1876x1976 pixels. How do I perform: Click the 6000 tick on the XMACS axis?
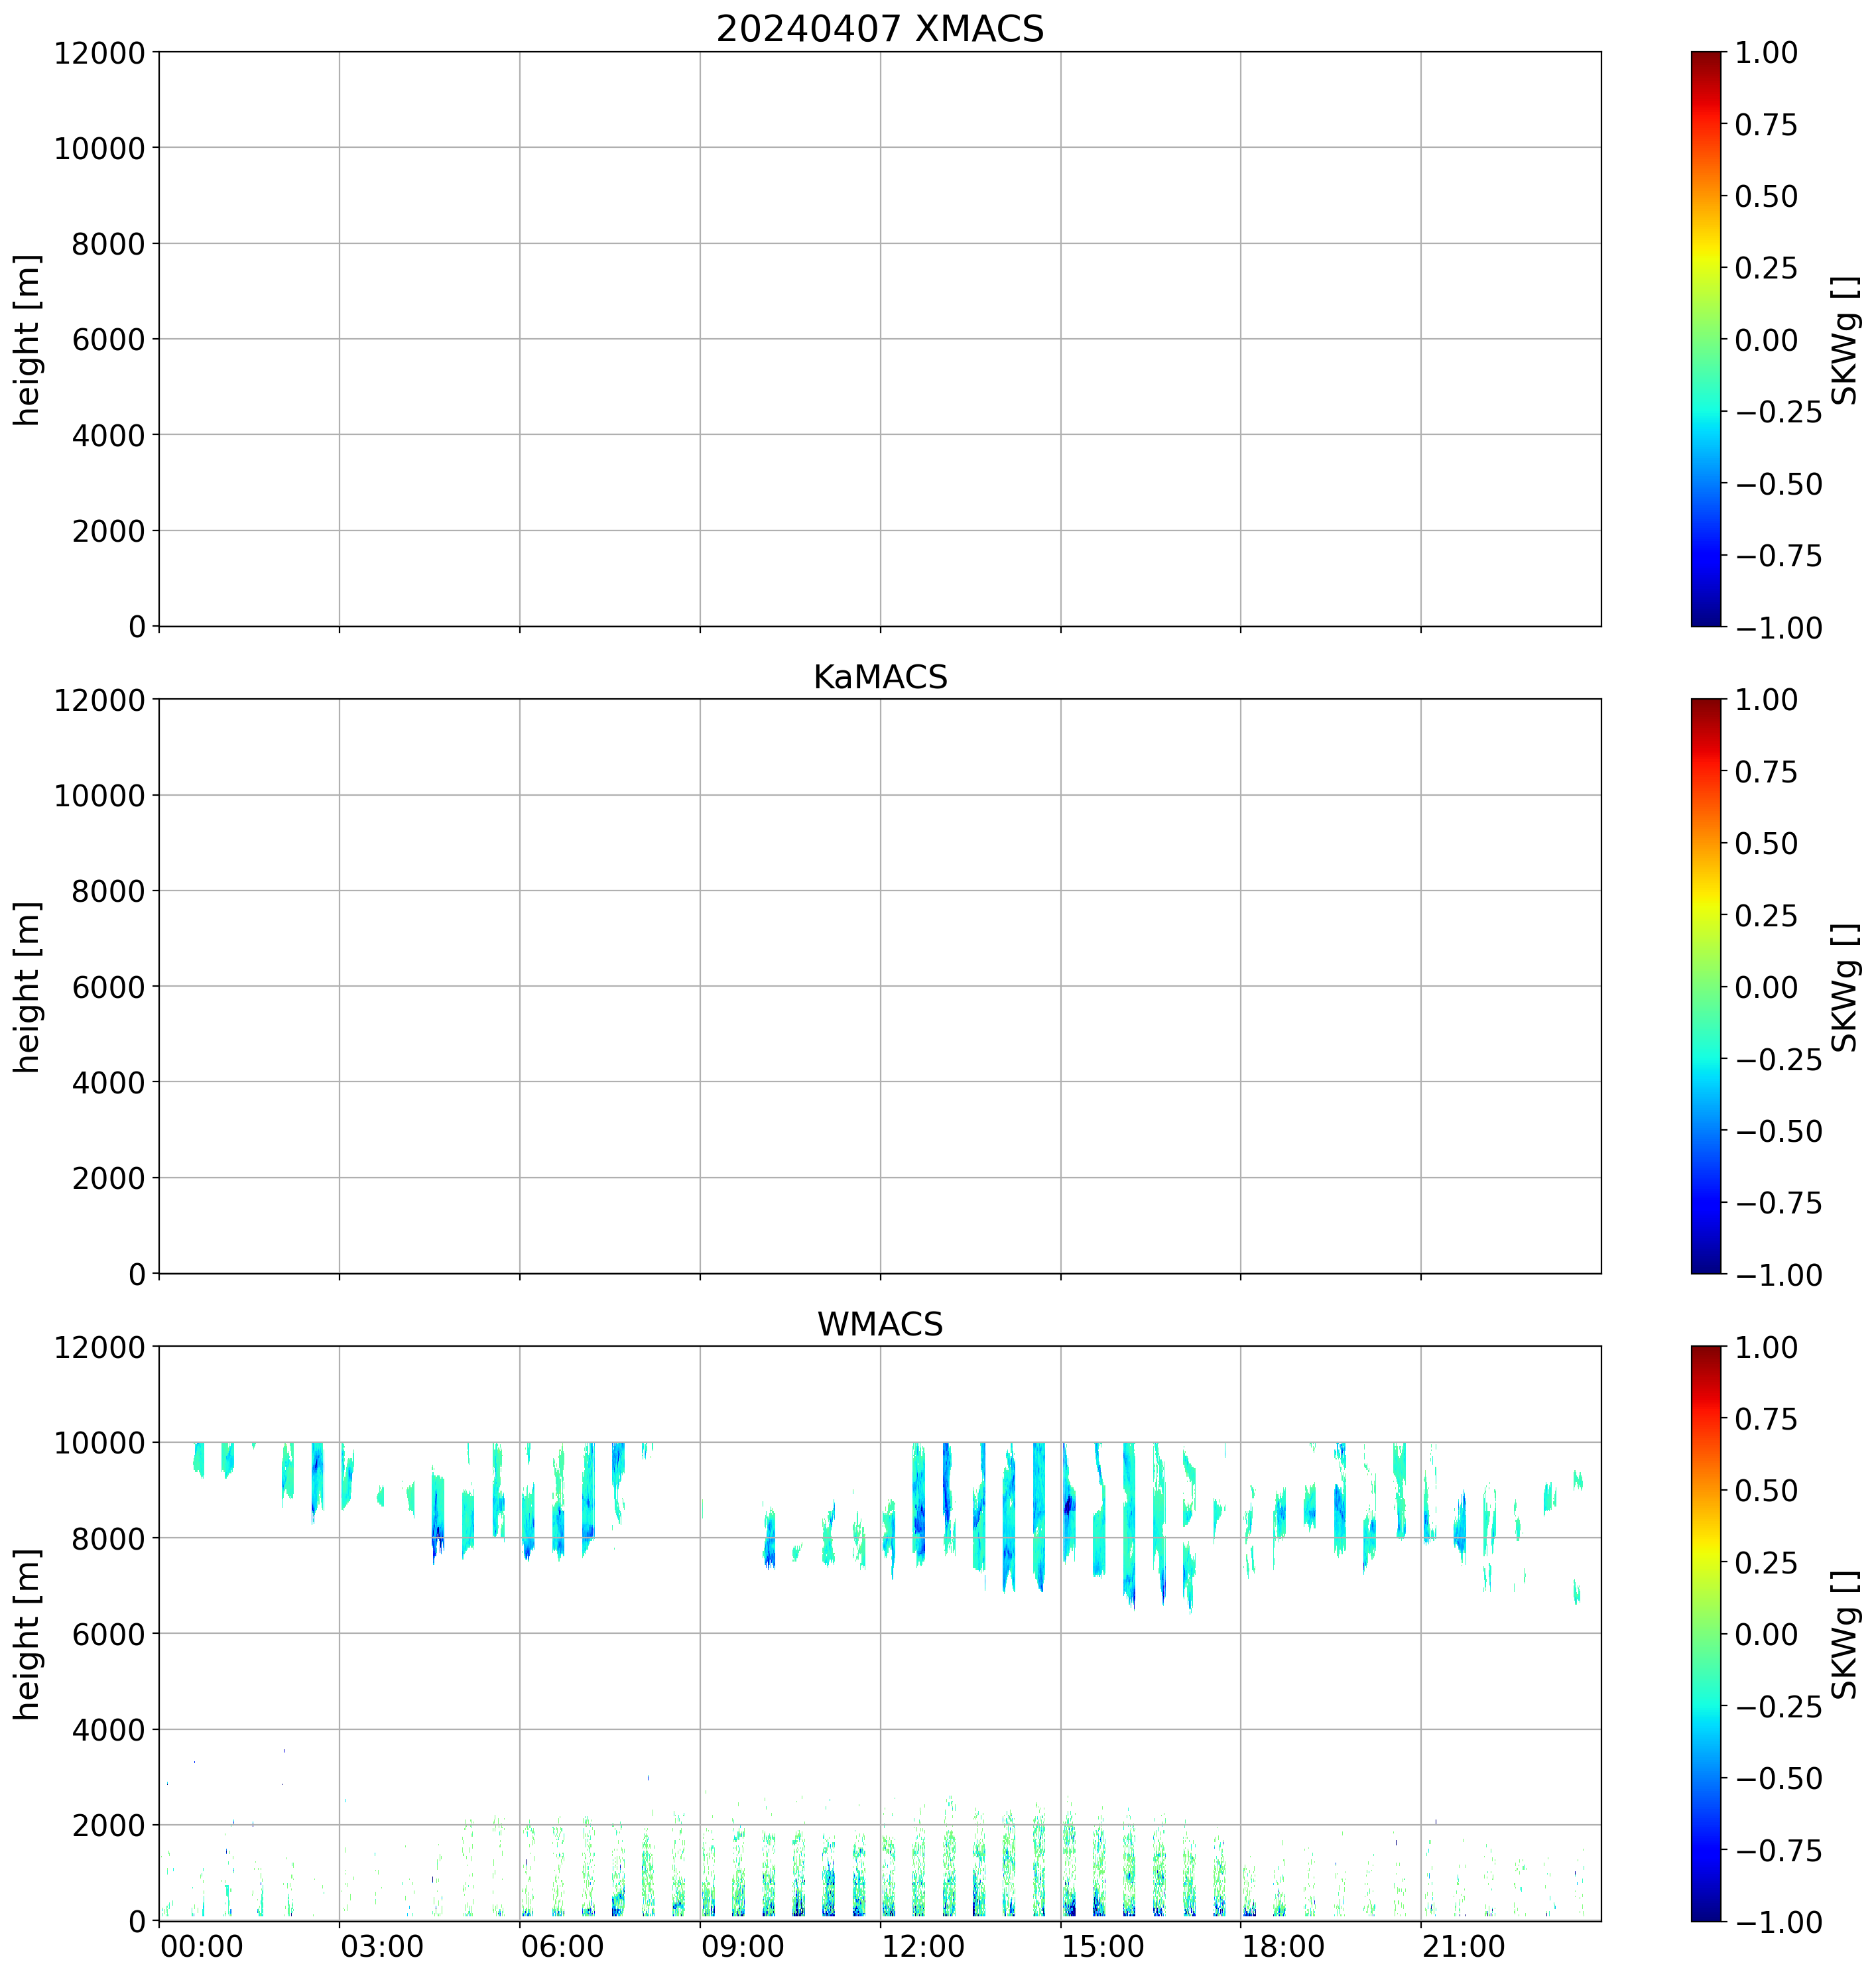click(x=108, y=339)
